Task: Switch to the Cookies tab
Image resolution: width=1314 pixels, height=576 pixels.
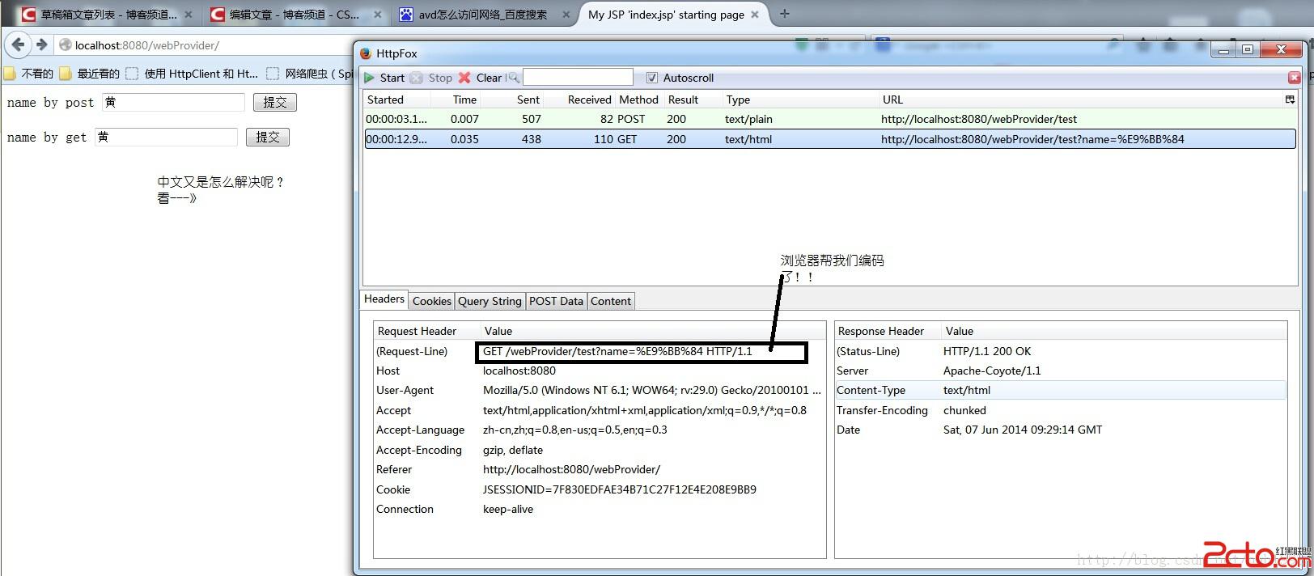Action: coord(431,301)
